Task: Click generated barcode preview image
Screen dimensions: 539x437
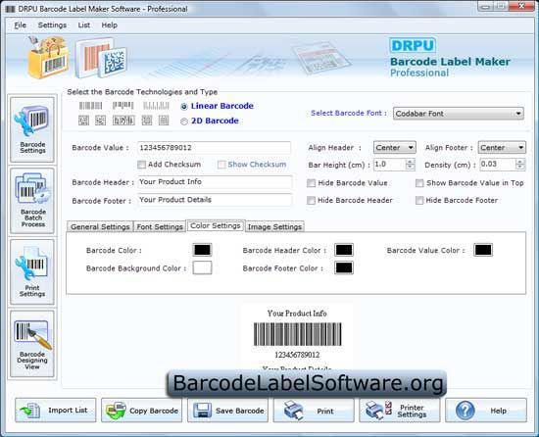Action: click(x=297, y=334)
